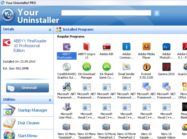187x139 pixels.
Task: Click the program search input field
Action: 106,13
